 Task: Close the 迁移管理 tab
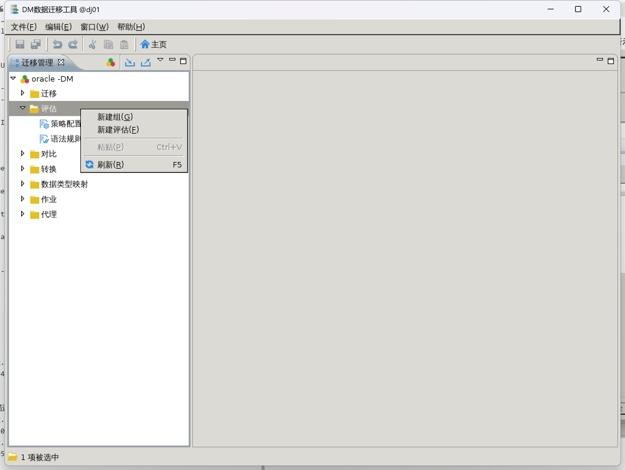pos(61,62)
